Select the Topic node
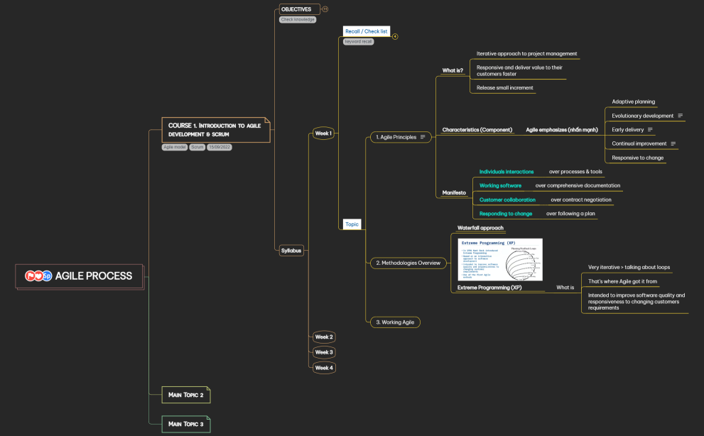 tap(352, 224)
